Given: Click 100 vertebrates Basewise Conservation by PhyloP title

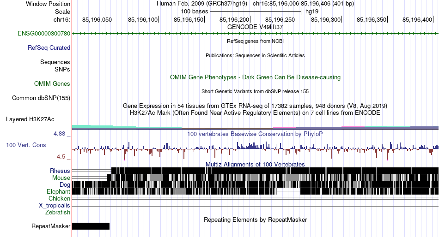Looking at the screenshot, I should pos(255,134).
